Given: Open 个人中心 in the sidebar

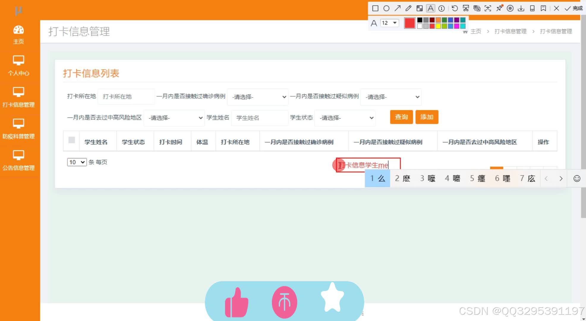Looking at the screenshot, I should tap(18, 66).
